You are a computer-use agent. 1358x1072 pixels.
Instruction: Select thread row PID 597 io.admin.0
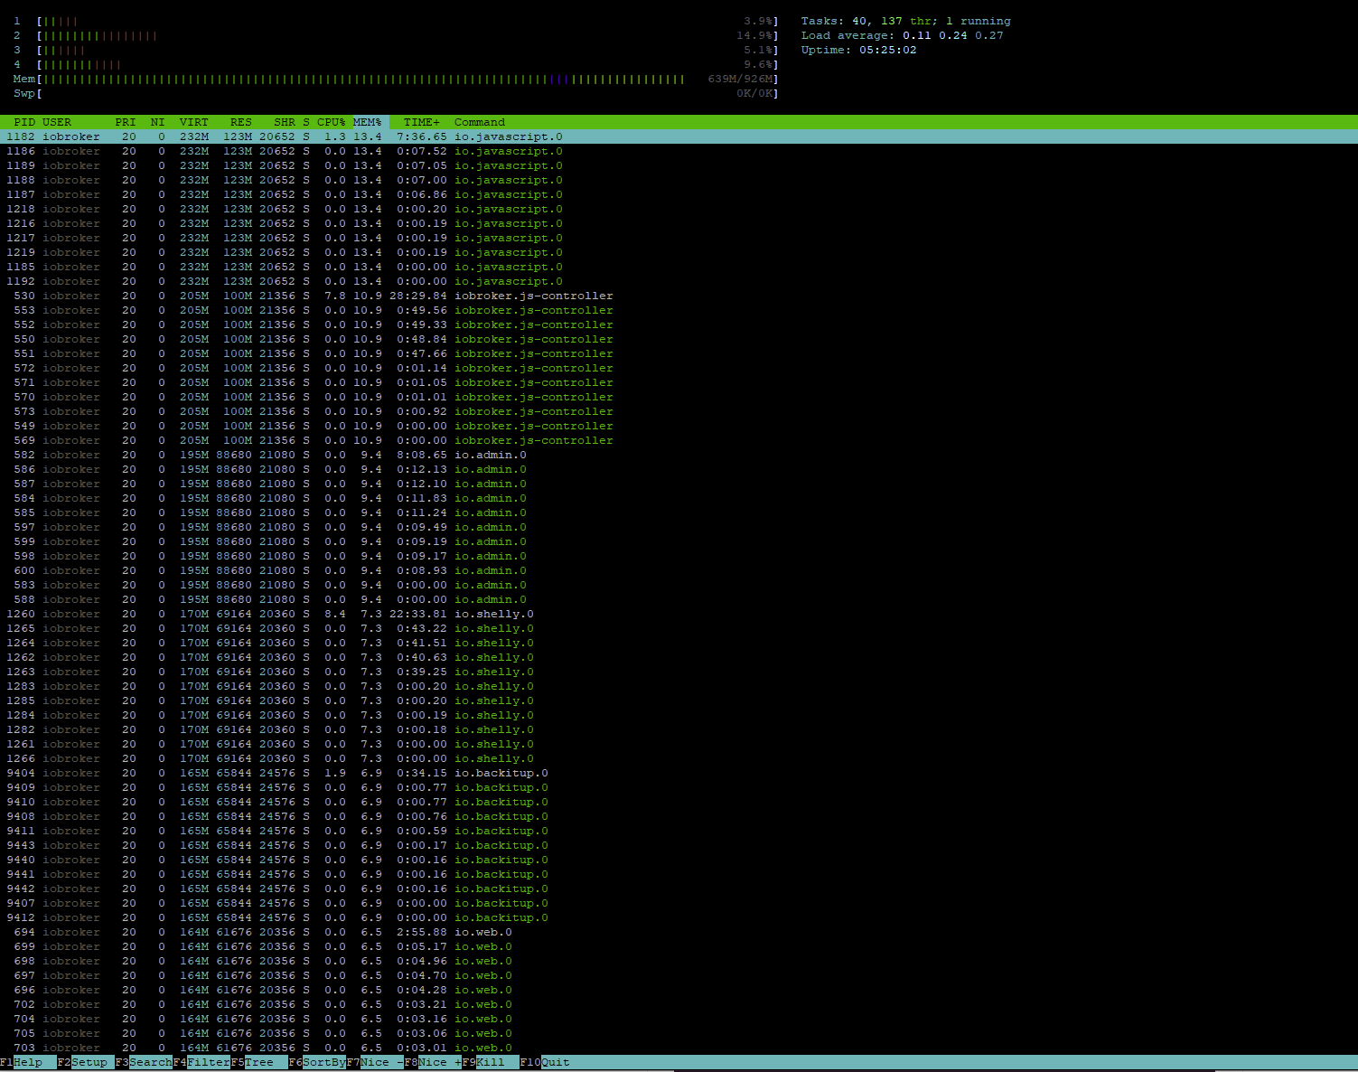pyautogui.click(x=679, y=527)
